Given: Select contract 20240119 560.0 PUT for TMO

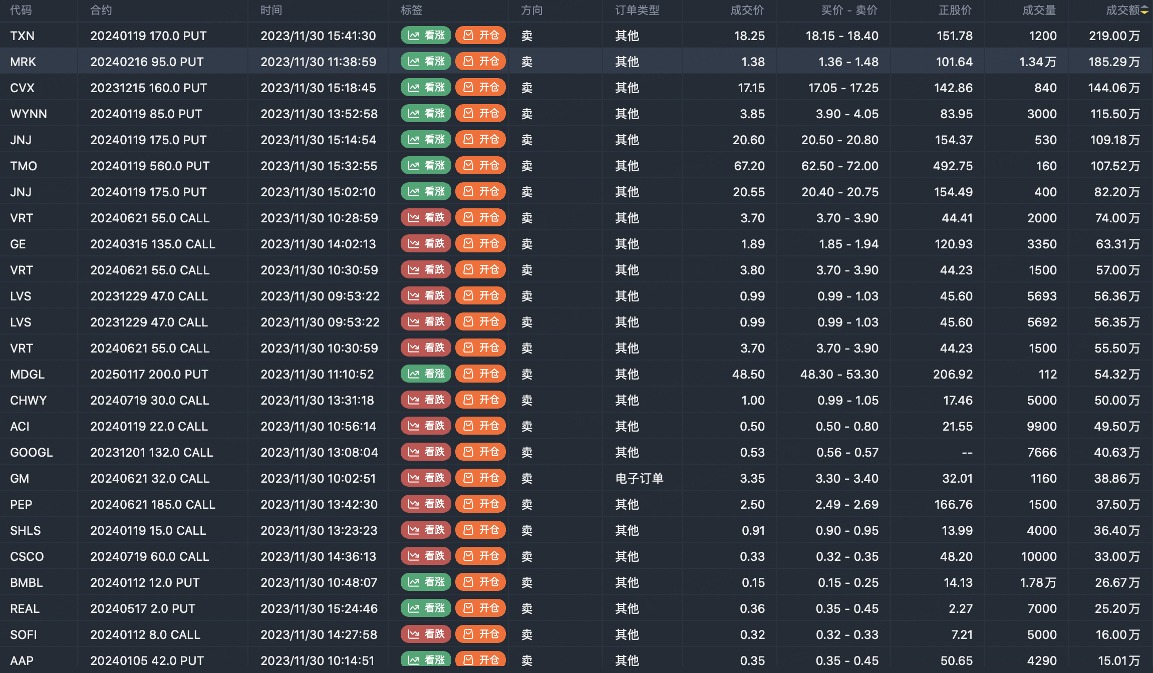Looking at the screenshot, I should (150, 166).
